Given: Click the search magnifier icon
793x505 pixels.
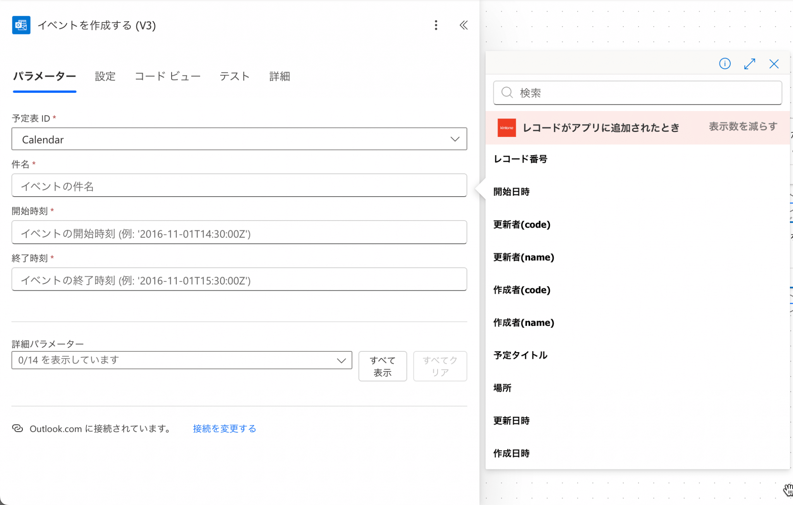Looking at the screenshot, I should tap(507, 92).
